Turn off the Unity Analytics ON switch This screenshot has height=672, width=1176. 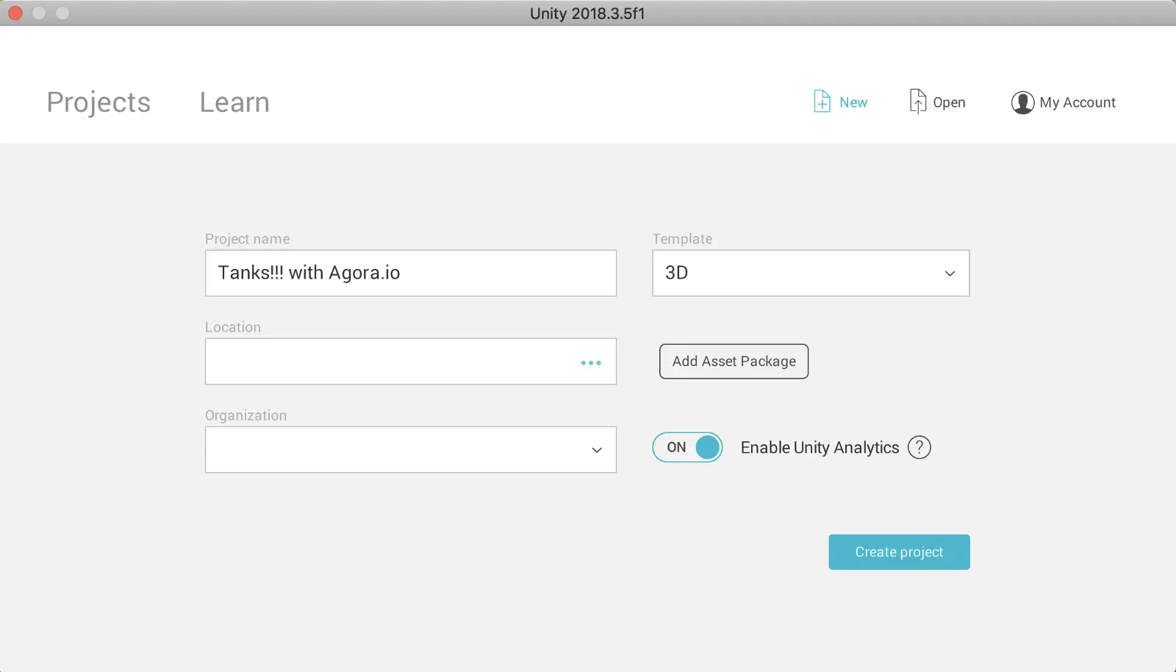tap(687, 447)
